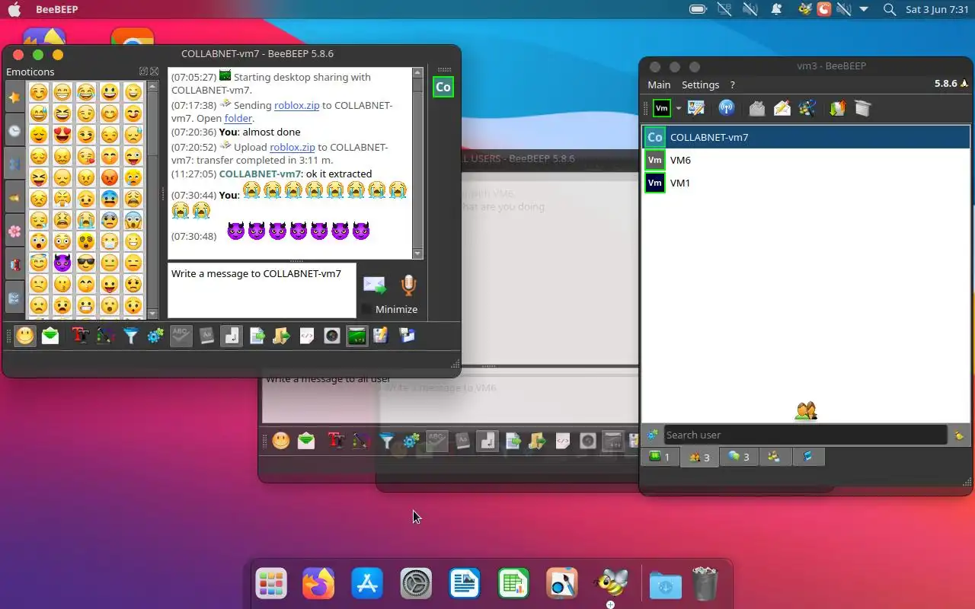This screenshot has height=609, width=975.
Task: Click the screenshot camera icon in COLLABNET chat toolbar
Action: click(332, 336)
